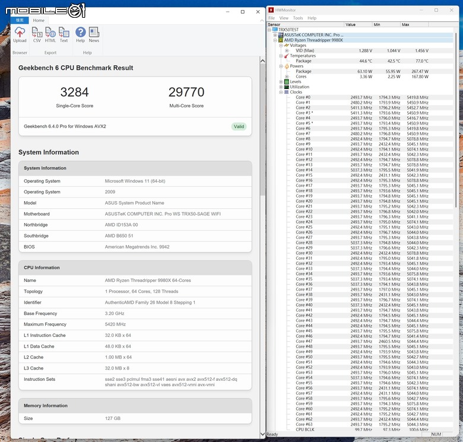Open the blue File tab in Geekbench
The height and width of the screenshot is (442, 463).
pos(20,20)
